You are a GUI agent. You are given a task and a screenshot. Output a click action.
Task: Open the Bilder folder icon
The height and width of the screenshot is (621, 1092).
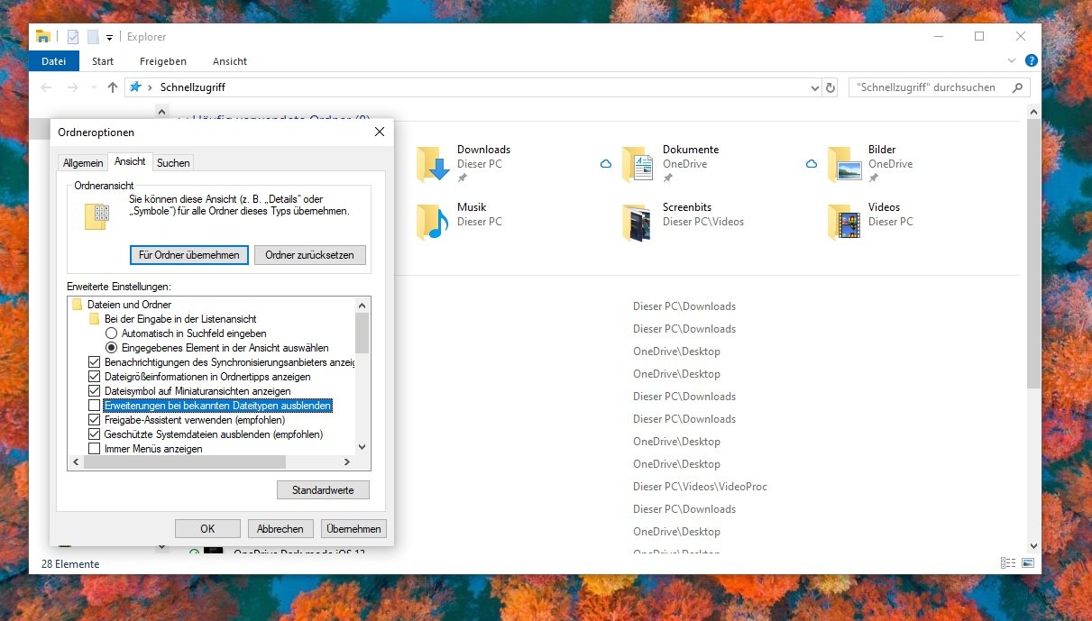[x=844, y=163]
